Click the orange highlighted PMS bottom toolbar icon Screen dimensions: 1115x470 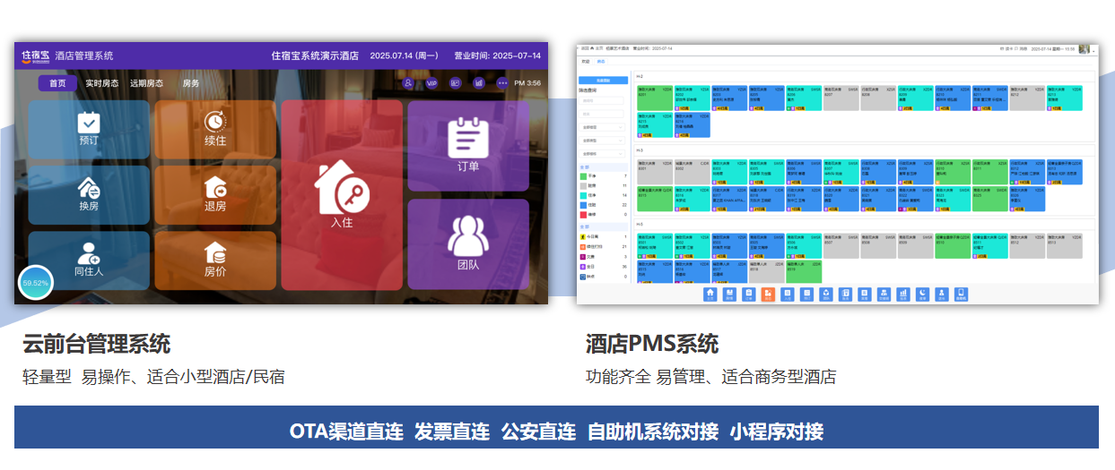pyautogui.click(x=767, y=293)
